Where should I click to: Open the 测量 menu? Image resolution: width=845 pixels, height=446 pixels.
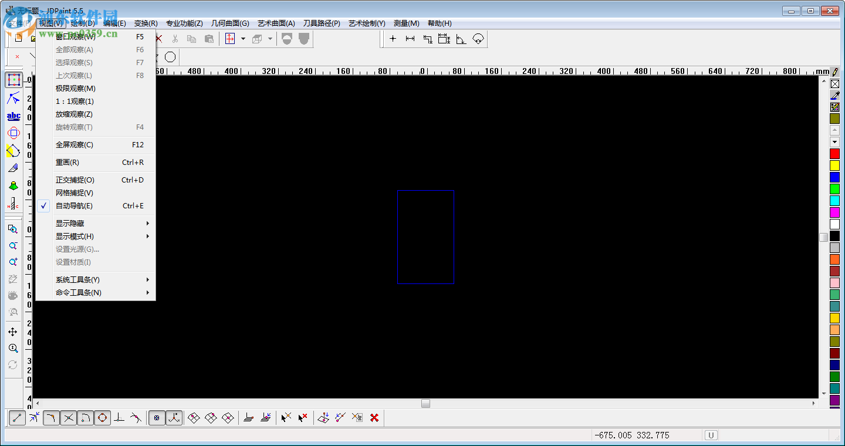pos(405,23)
